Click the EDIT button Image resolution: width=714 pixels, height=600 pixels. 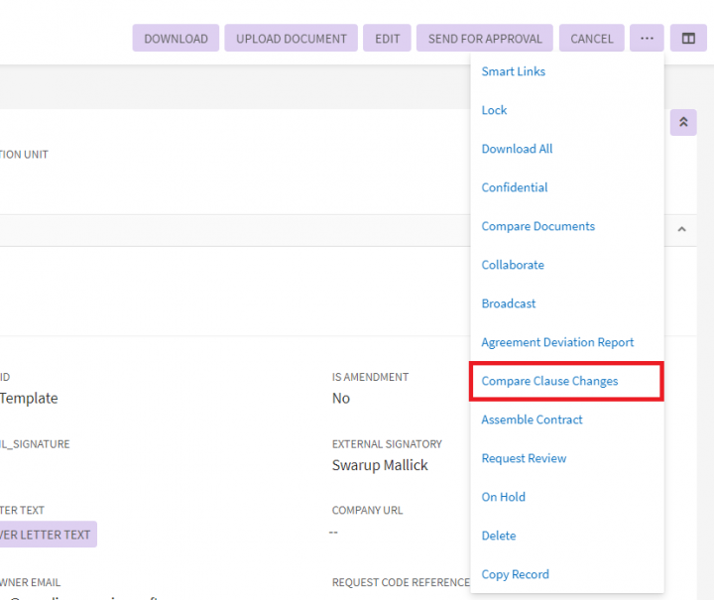[x=387, y=39]
